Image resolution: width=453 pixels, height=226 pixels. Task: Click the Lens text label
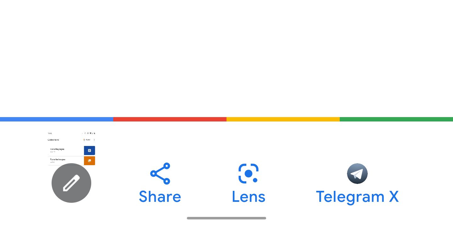(249, 196)
